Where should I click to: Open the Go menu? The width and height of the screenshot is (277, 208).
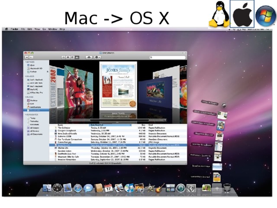pyautogui.click(x=44, y=29)
